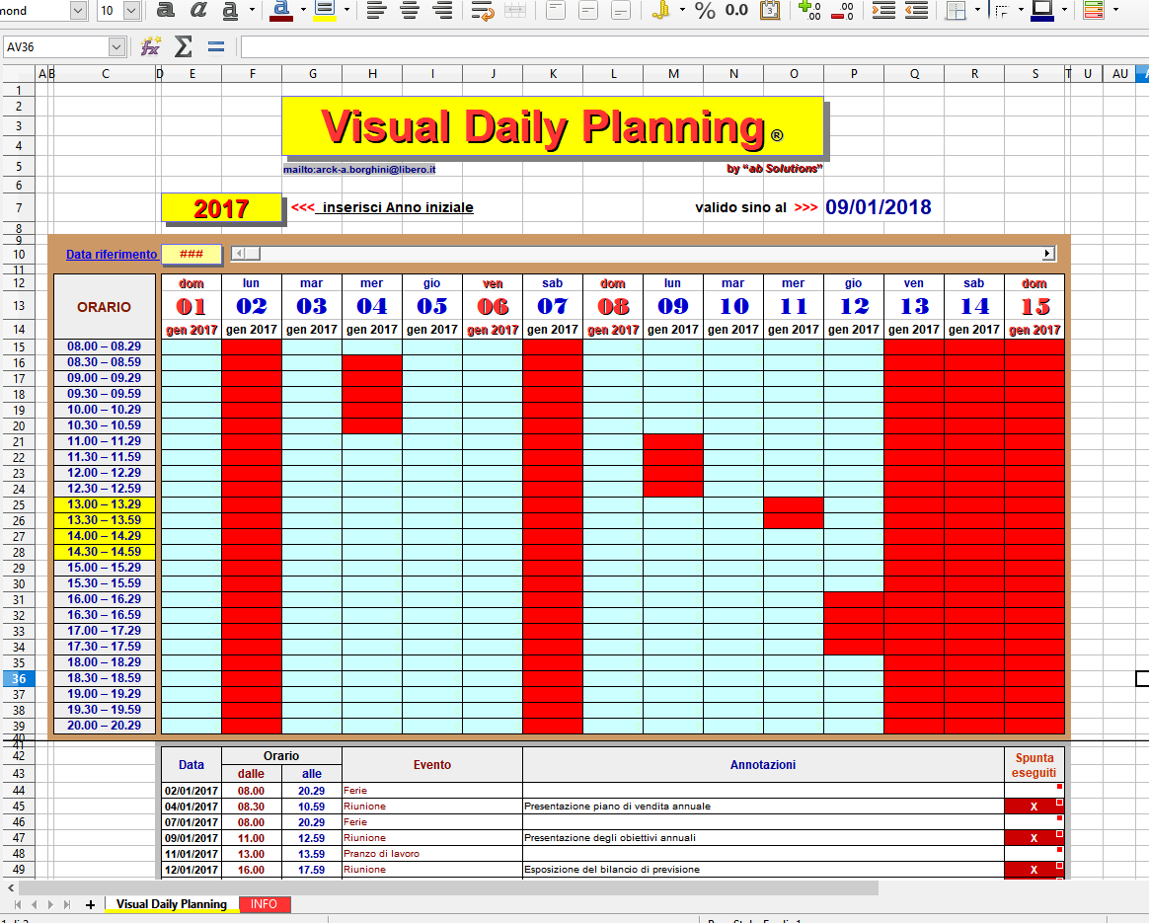Center align cell text horizontally
Viewport: 1149px width, 923px height.
tap(411, 10)
